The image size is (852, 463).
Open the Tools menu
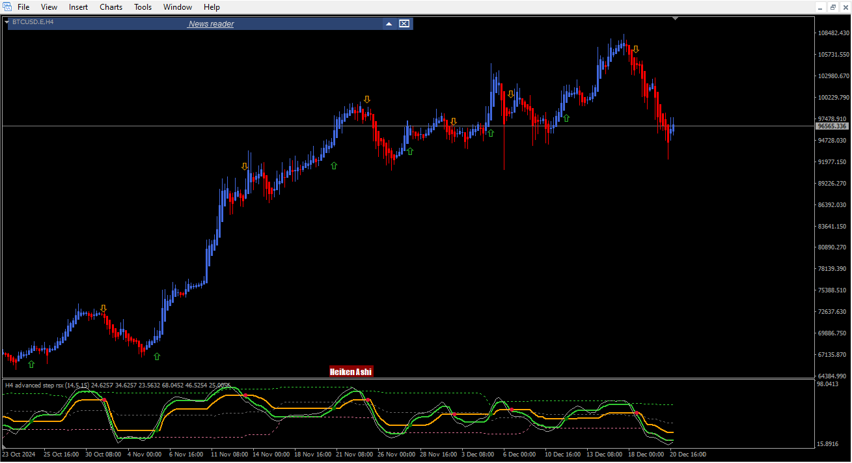pyautogui.click(x=143, y=7)
